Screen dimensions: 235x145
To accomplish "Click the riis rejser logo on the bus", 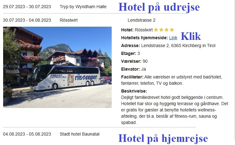I will point(86,78).
